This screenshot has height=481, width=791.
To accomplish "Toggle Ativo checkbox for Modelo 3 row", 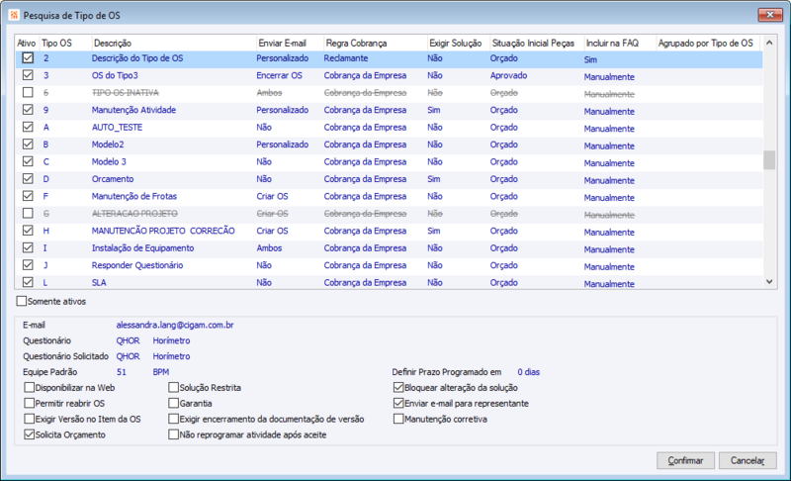I will 28,161.
